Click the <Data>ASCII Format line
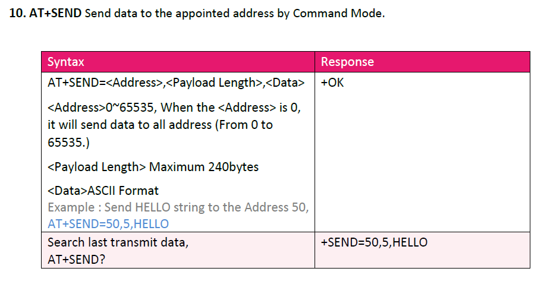Viewport: 550px width, 281px height. tap(103, 191)
